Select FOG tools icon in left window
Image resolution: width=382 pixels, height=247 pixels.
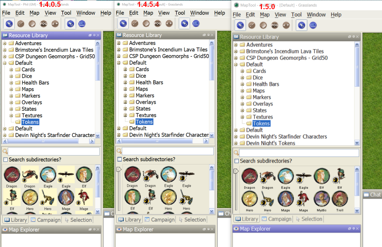coord(44,24)
